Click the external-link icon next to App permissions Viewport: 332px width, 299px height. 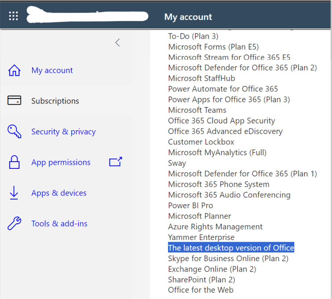click(115, 162)
